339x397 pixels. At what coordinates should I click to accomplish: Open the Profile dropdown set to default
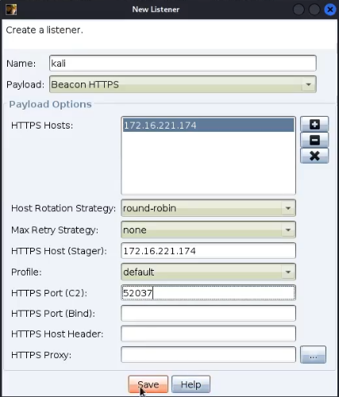pos(208,272)
